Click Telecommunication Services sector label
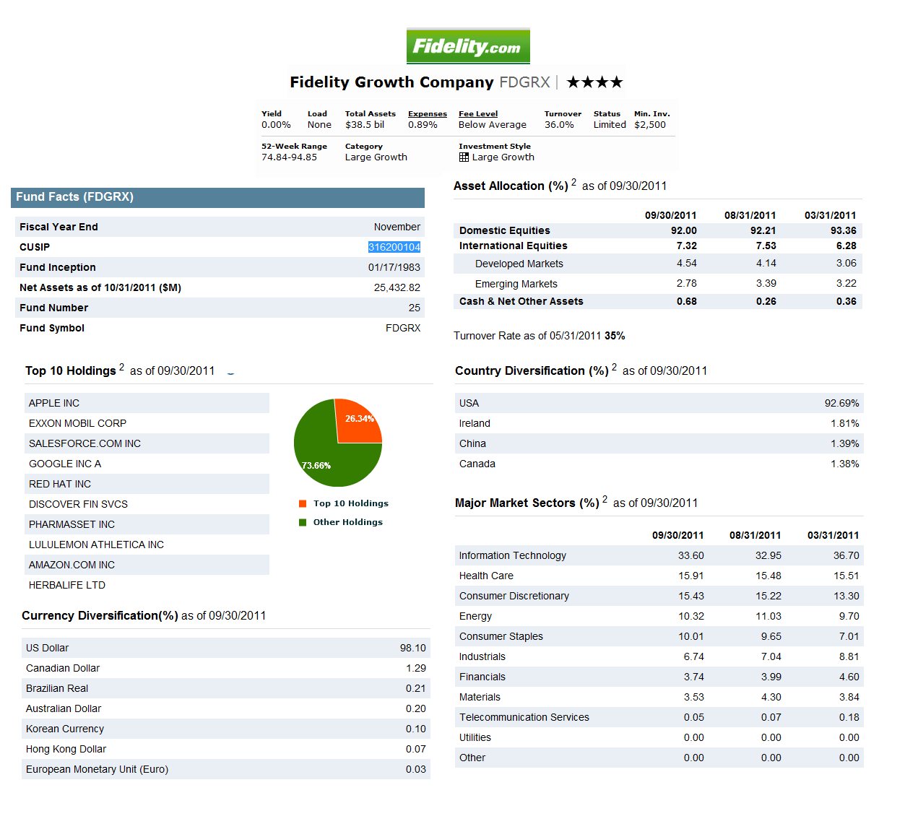Screen dimensions: 905x824 524,717
